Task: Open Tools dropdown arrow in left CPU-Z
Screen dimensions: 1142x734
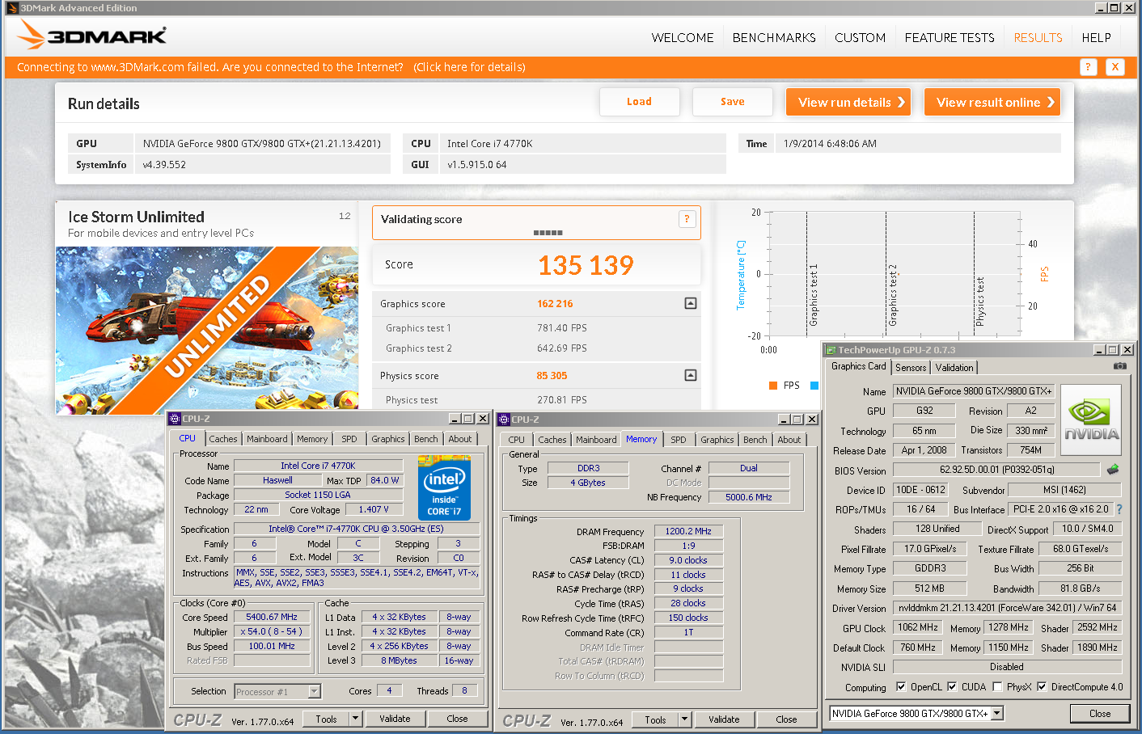Action: 355,719
